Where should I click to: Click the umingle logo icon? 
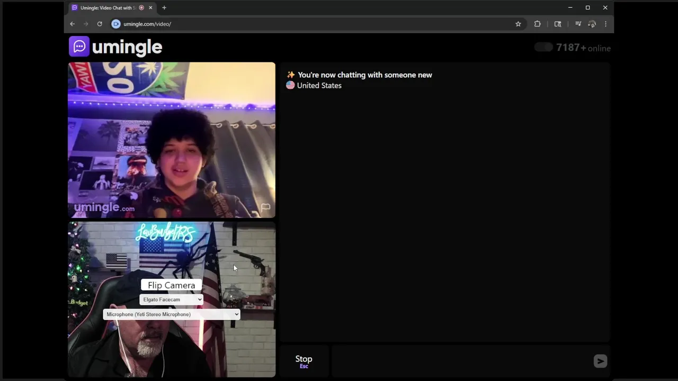click(x=79, y=47)
